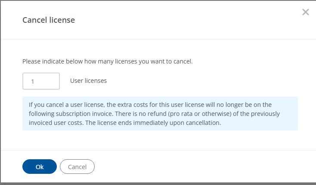Focus the user licenses quantity field
316x185 pixels.
click(x=41, y=81)
